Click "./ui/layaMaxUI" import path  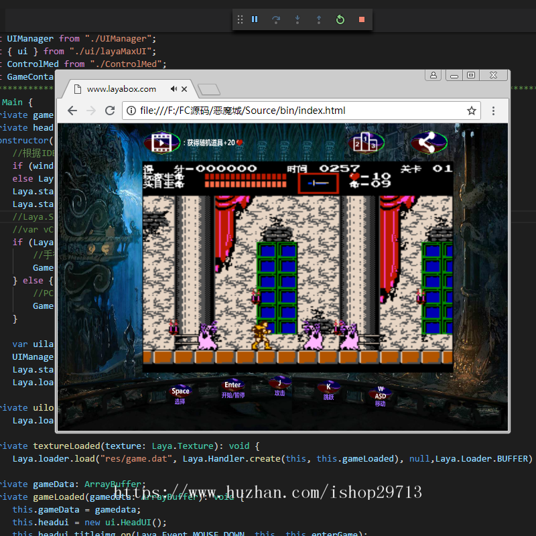(110, 52)
